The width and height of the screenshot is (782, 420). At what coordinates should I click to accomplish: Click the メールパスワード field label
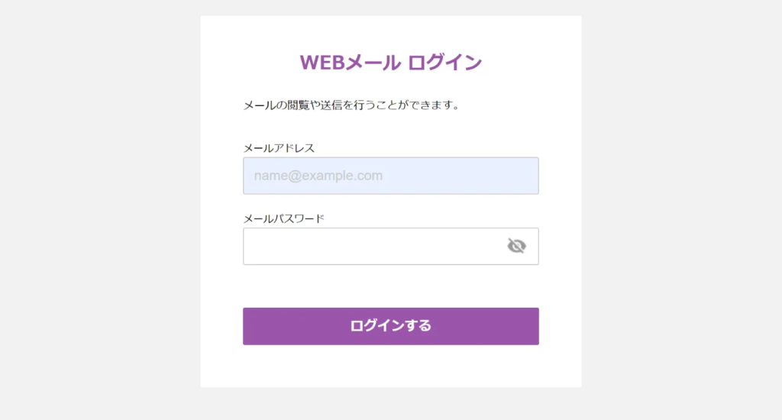[283, 219]
